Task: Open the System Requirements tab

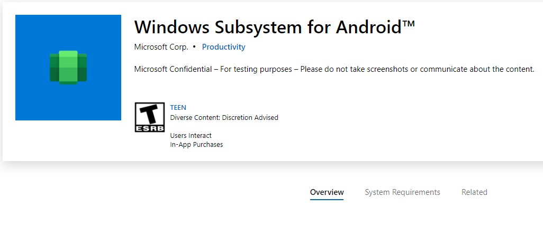Action: click(x=402, y=192)
